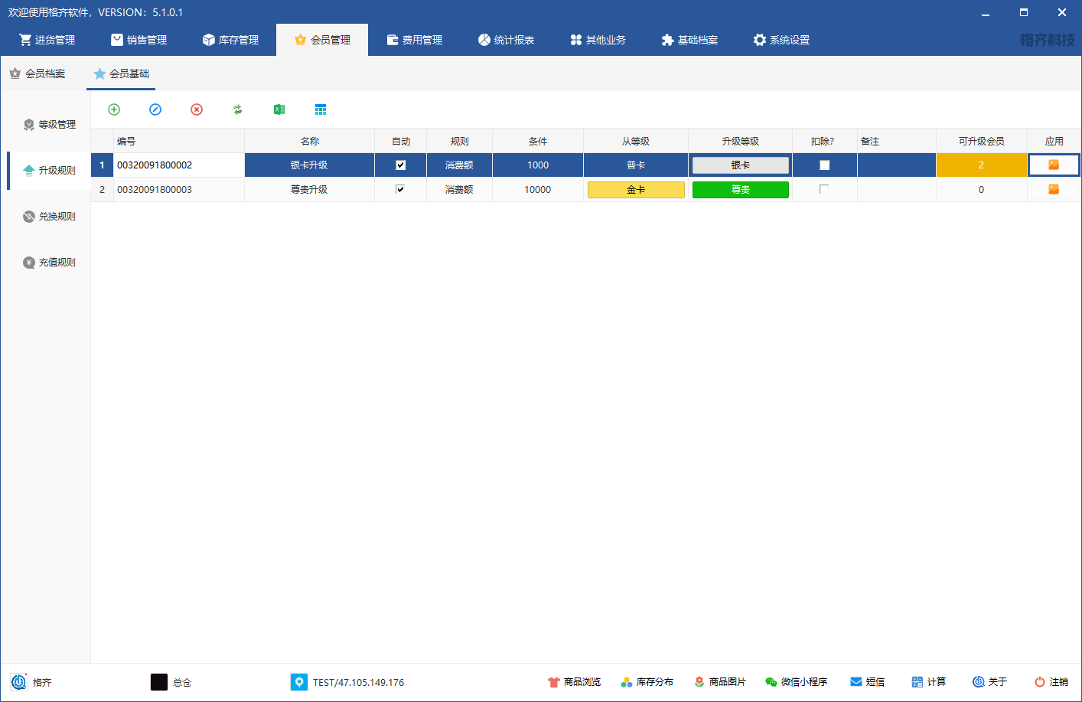Image resolution: width=1082 pixels, height=702 pixels.
Task: Open 充值规则 in the sidebar
Action: [x=50, y=262]
